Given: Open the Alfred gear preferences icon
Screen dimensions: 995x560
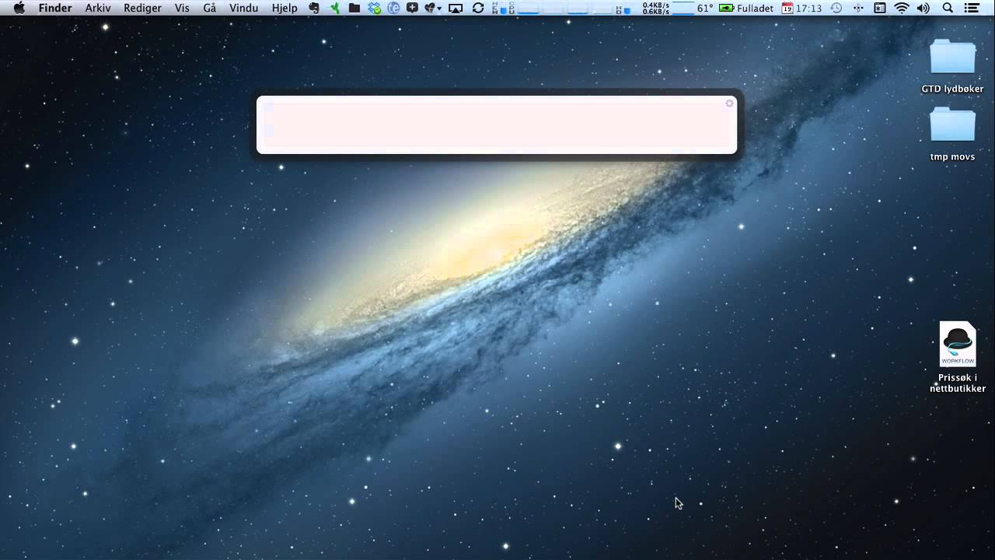Looking at the screenshot, I should [x=729, y=103].
